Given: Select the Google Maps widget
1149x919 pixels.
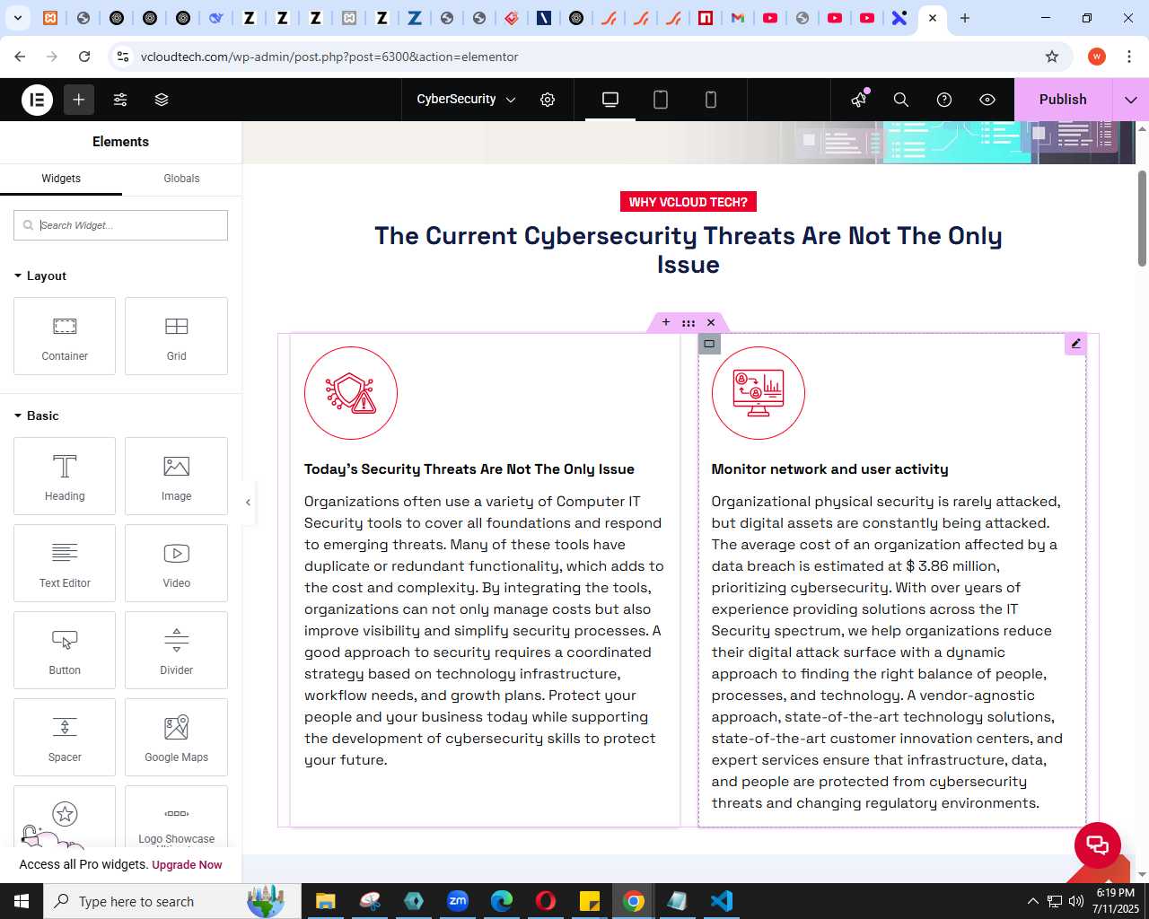Looking at the screenshot, I should [x=176, y=737].
